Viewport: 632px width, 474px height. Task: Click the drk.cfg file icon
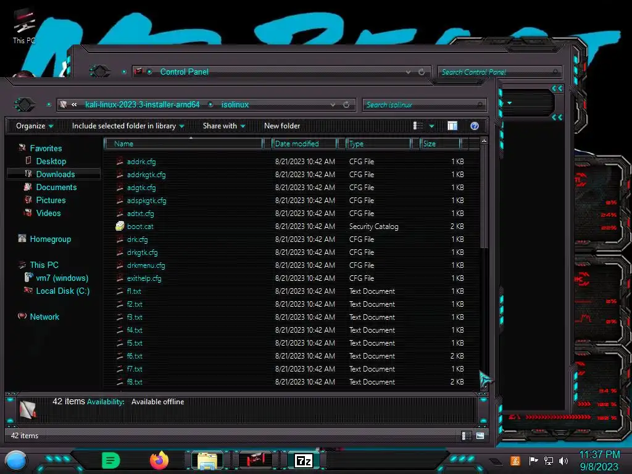click(120, 239)
